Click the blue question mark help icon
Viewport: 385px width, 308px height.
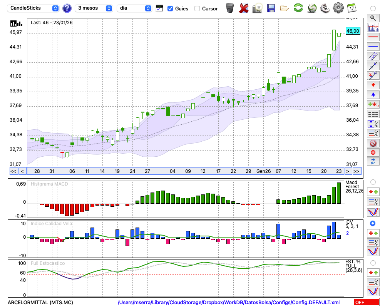pyautogui.click(x=67, y=8)
